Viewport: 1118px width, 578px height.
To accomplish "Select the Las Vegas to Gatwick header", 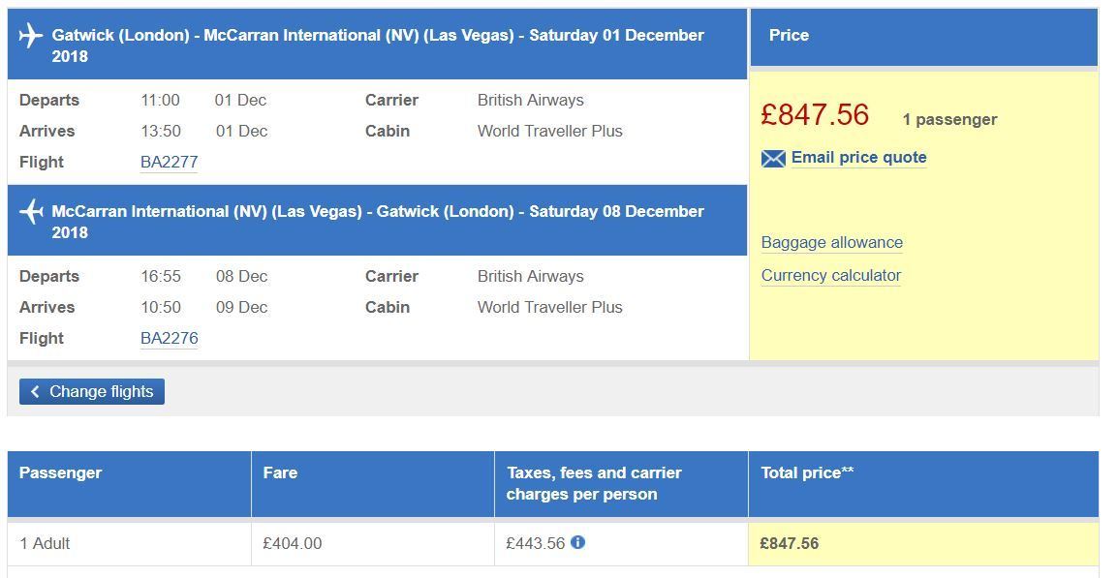I will tap(377, 220).
